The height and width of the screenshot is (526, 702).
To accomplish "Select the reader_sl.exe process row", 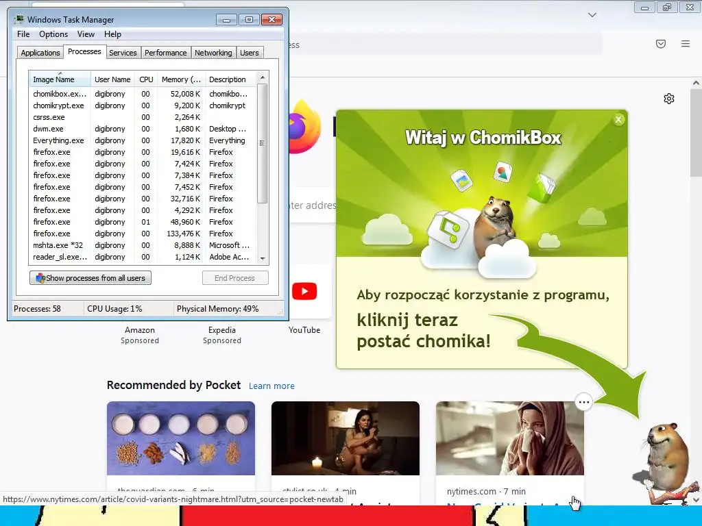I will [x=143, y=257].
